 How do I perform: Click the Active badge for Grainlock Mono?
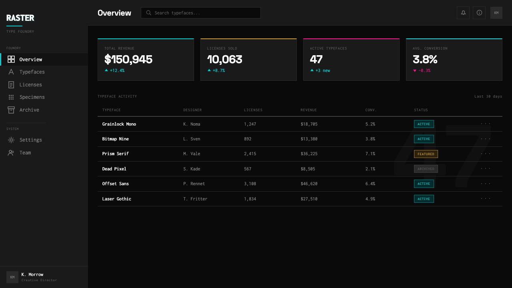pos(424,124)
